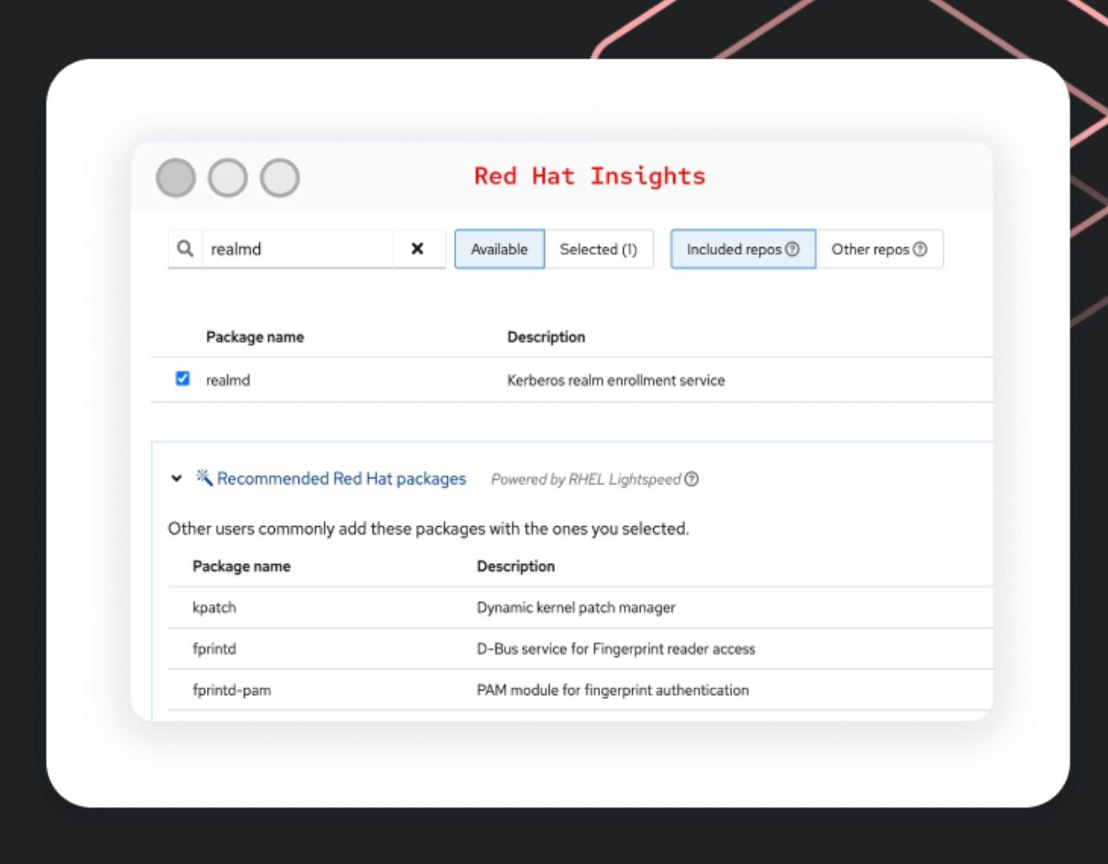Click the fprintd-pam package name
The width and height of the screenshot is (1108, 864).
(232, 690)
